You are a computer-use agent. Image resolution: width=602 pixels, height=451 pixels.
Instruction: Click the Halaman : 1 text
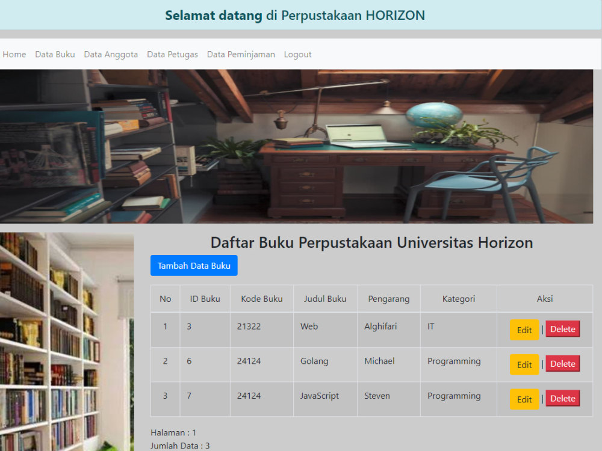coord(173,432)
